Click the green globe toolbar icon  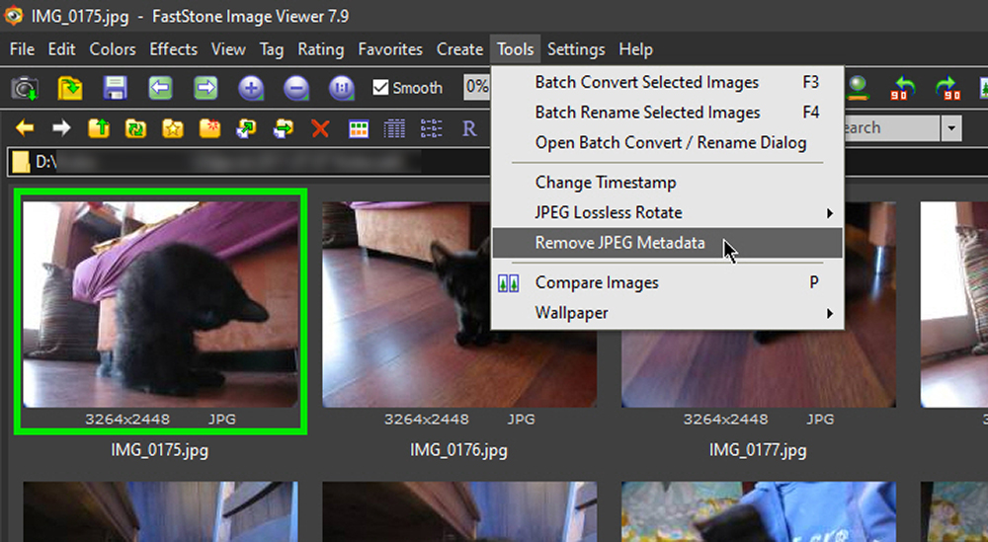coord(858,88)
